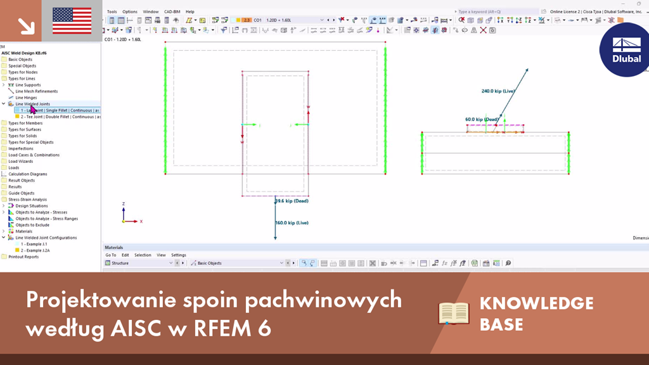Screen dimensions: 649x365
Task: Click the blue select-in-table arrow icon
Action: pos(304,263)
